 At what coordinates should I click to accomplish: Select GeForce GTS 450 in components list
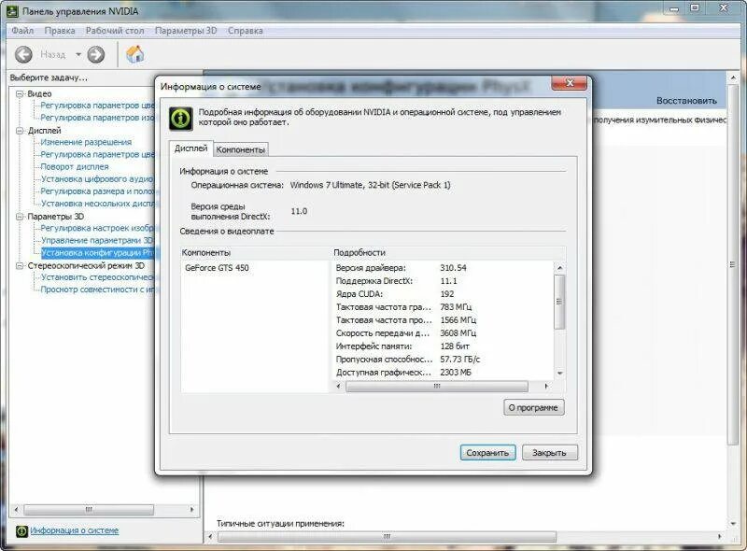217,268
